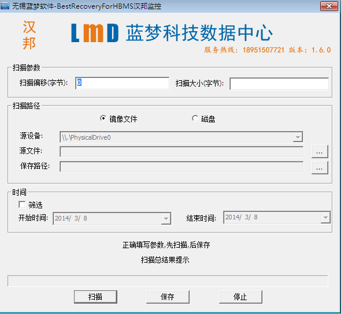The width and height of the screenshot is (341, 314).
Task: Focus the 扫描偏移(字节) input field
Action: pos(122,83)
